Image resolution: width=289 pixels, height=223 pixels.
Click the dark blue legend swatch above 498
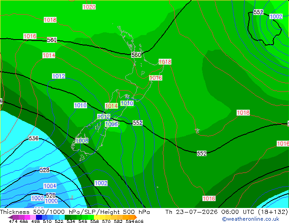39,217
